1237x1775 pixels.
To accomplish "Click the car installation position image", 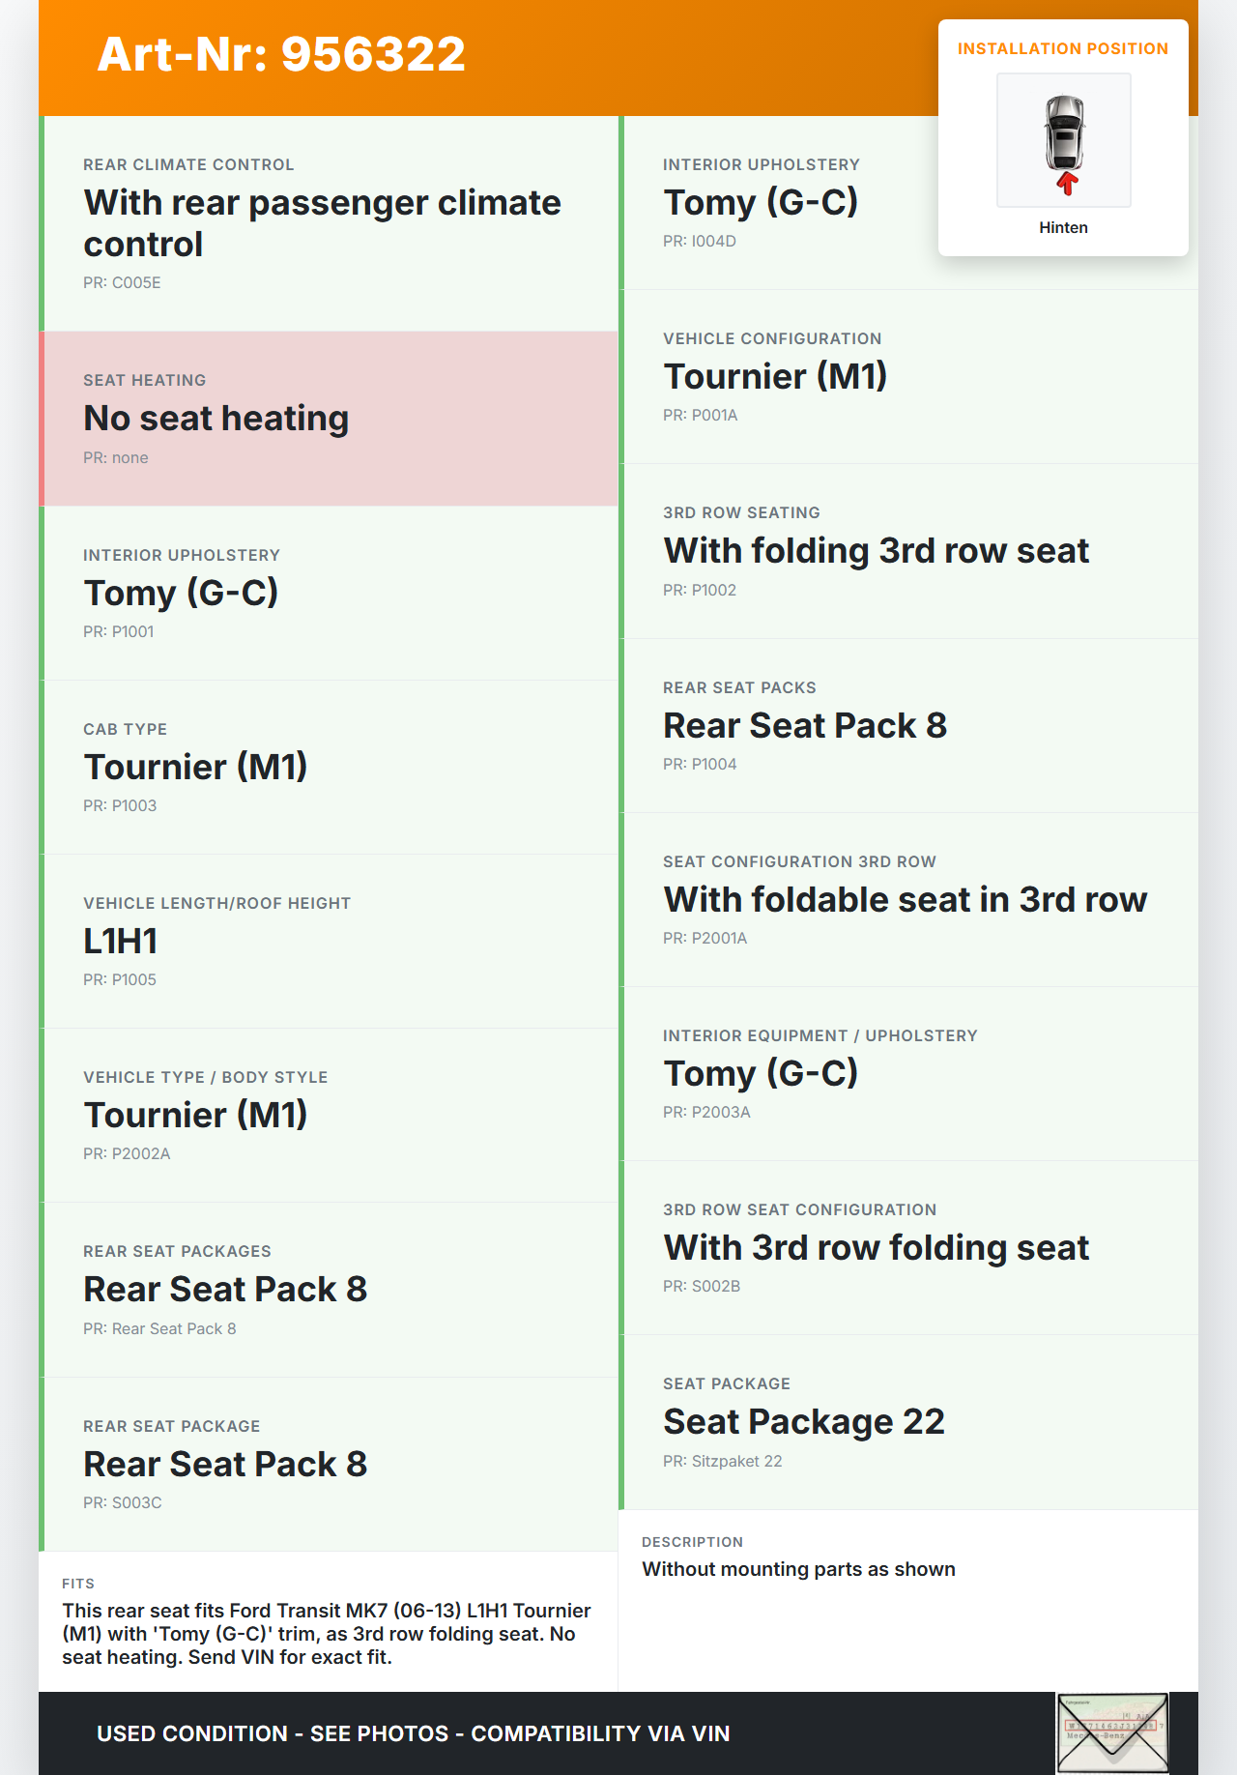I will point(1063,140).
